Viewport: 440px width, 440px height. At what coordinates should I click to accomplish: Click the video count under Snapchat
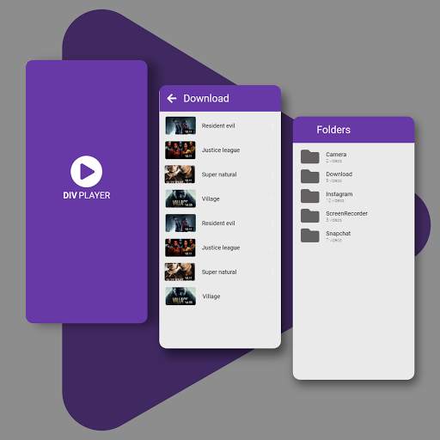click(x=334, y=240)
